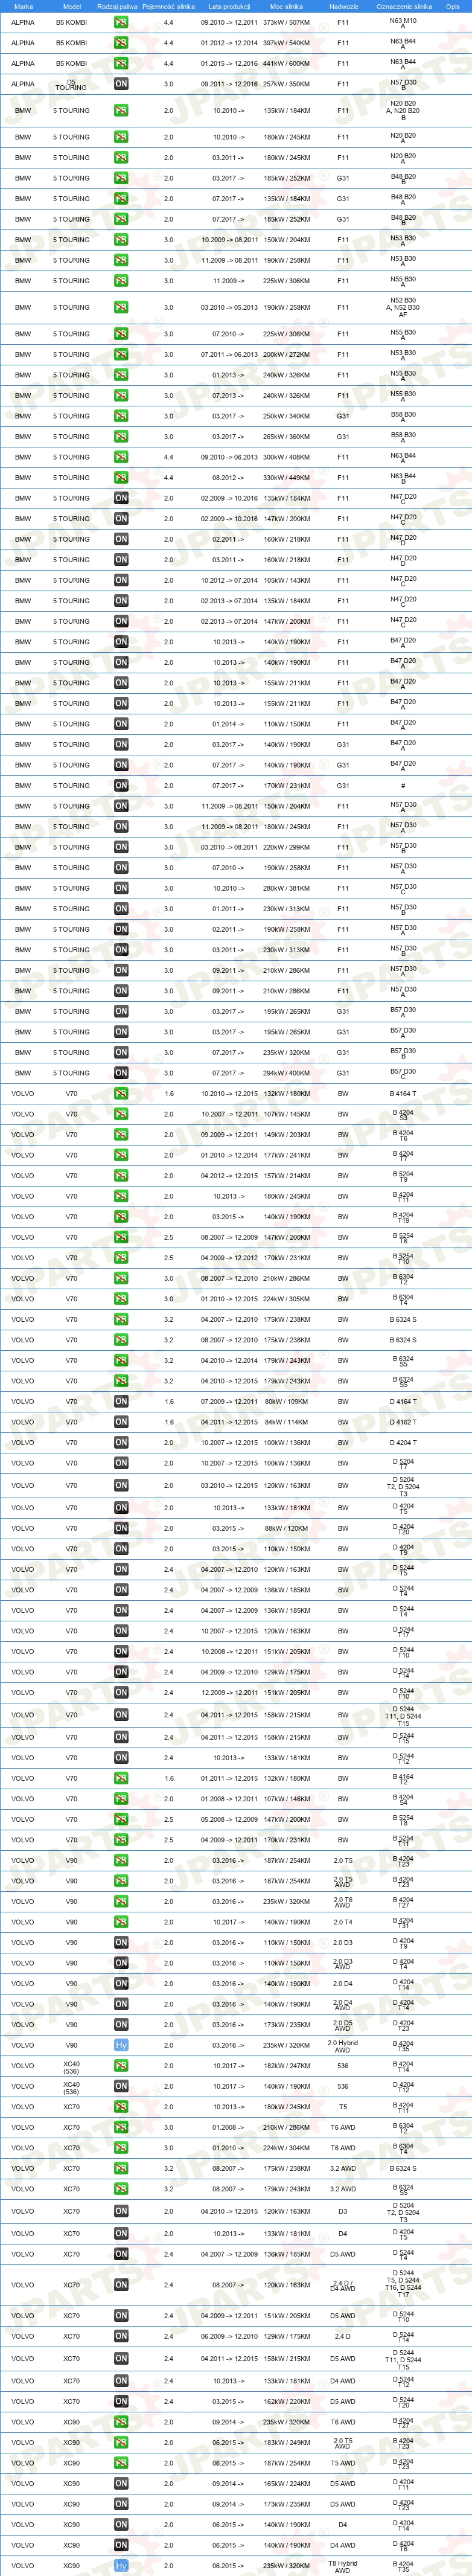Click diesel icon in BMW 170kW / 231KM row

click(121, 786)
